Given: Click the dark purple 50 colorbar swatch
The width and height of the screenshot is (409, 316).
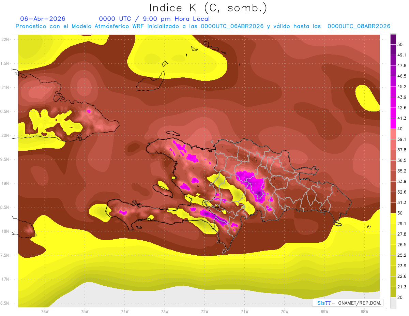Looking at the screenshot, I should point(393,39).
